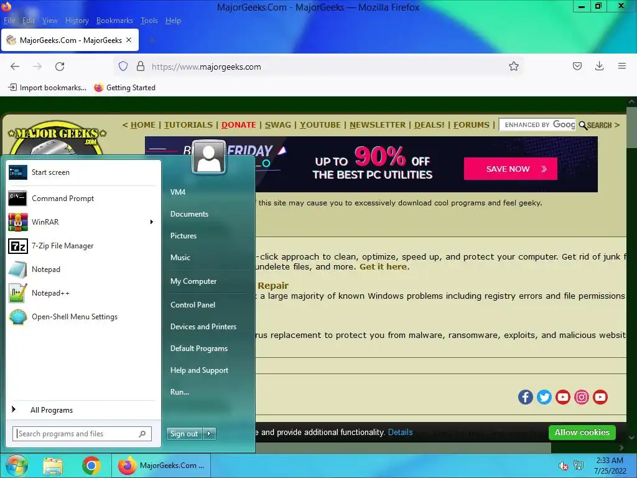Click the FORUMS navigation link

tap(472, 124)
